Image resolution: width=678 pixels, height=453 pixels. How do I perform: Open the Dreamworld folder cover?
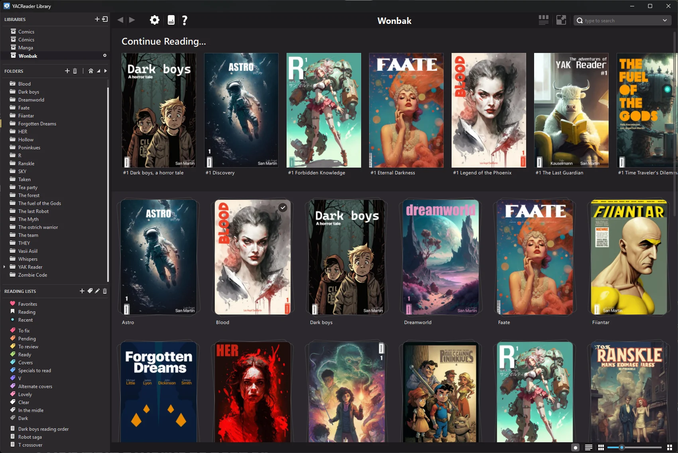tap(440, 257)
